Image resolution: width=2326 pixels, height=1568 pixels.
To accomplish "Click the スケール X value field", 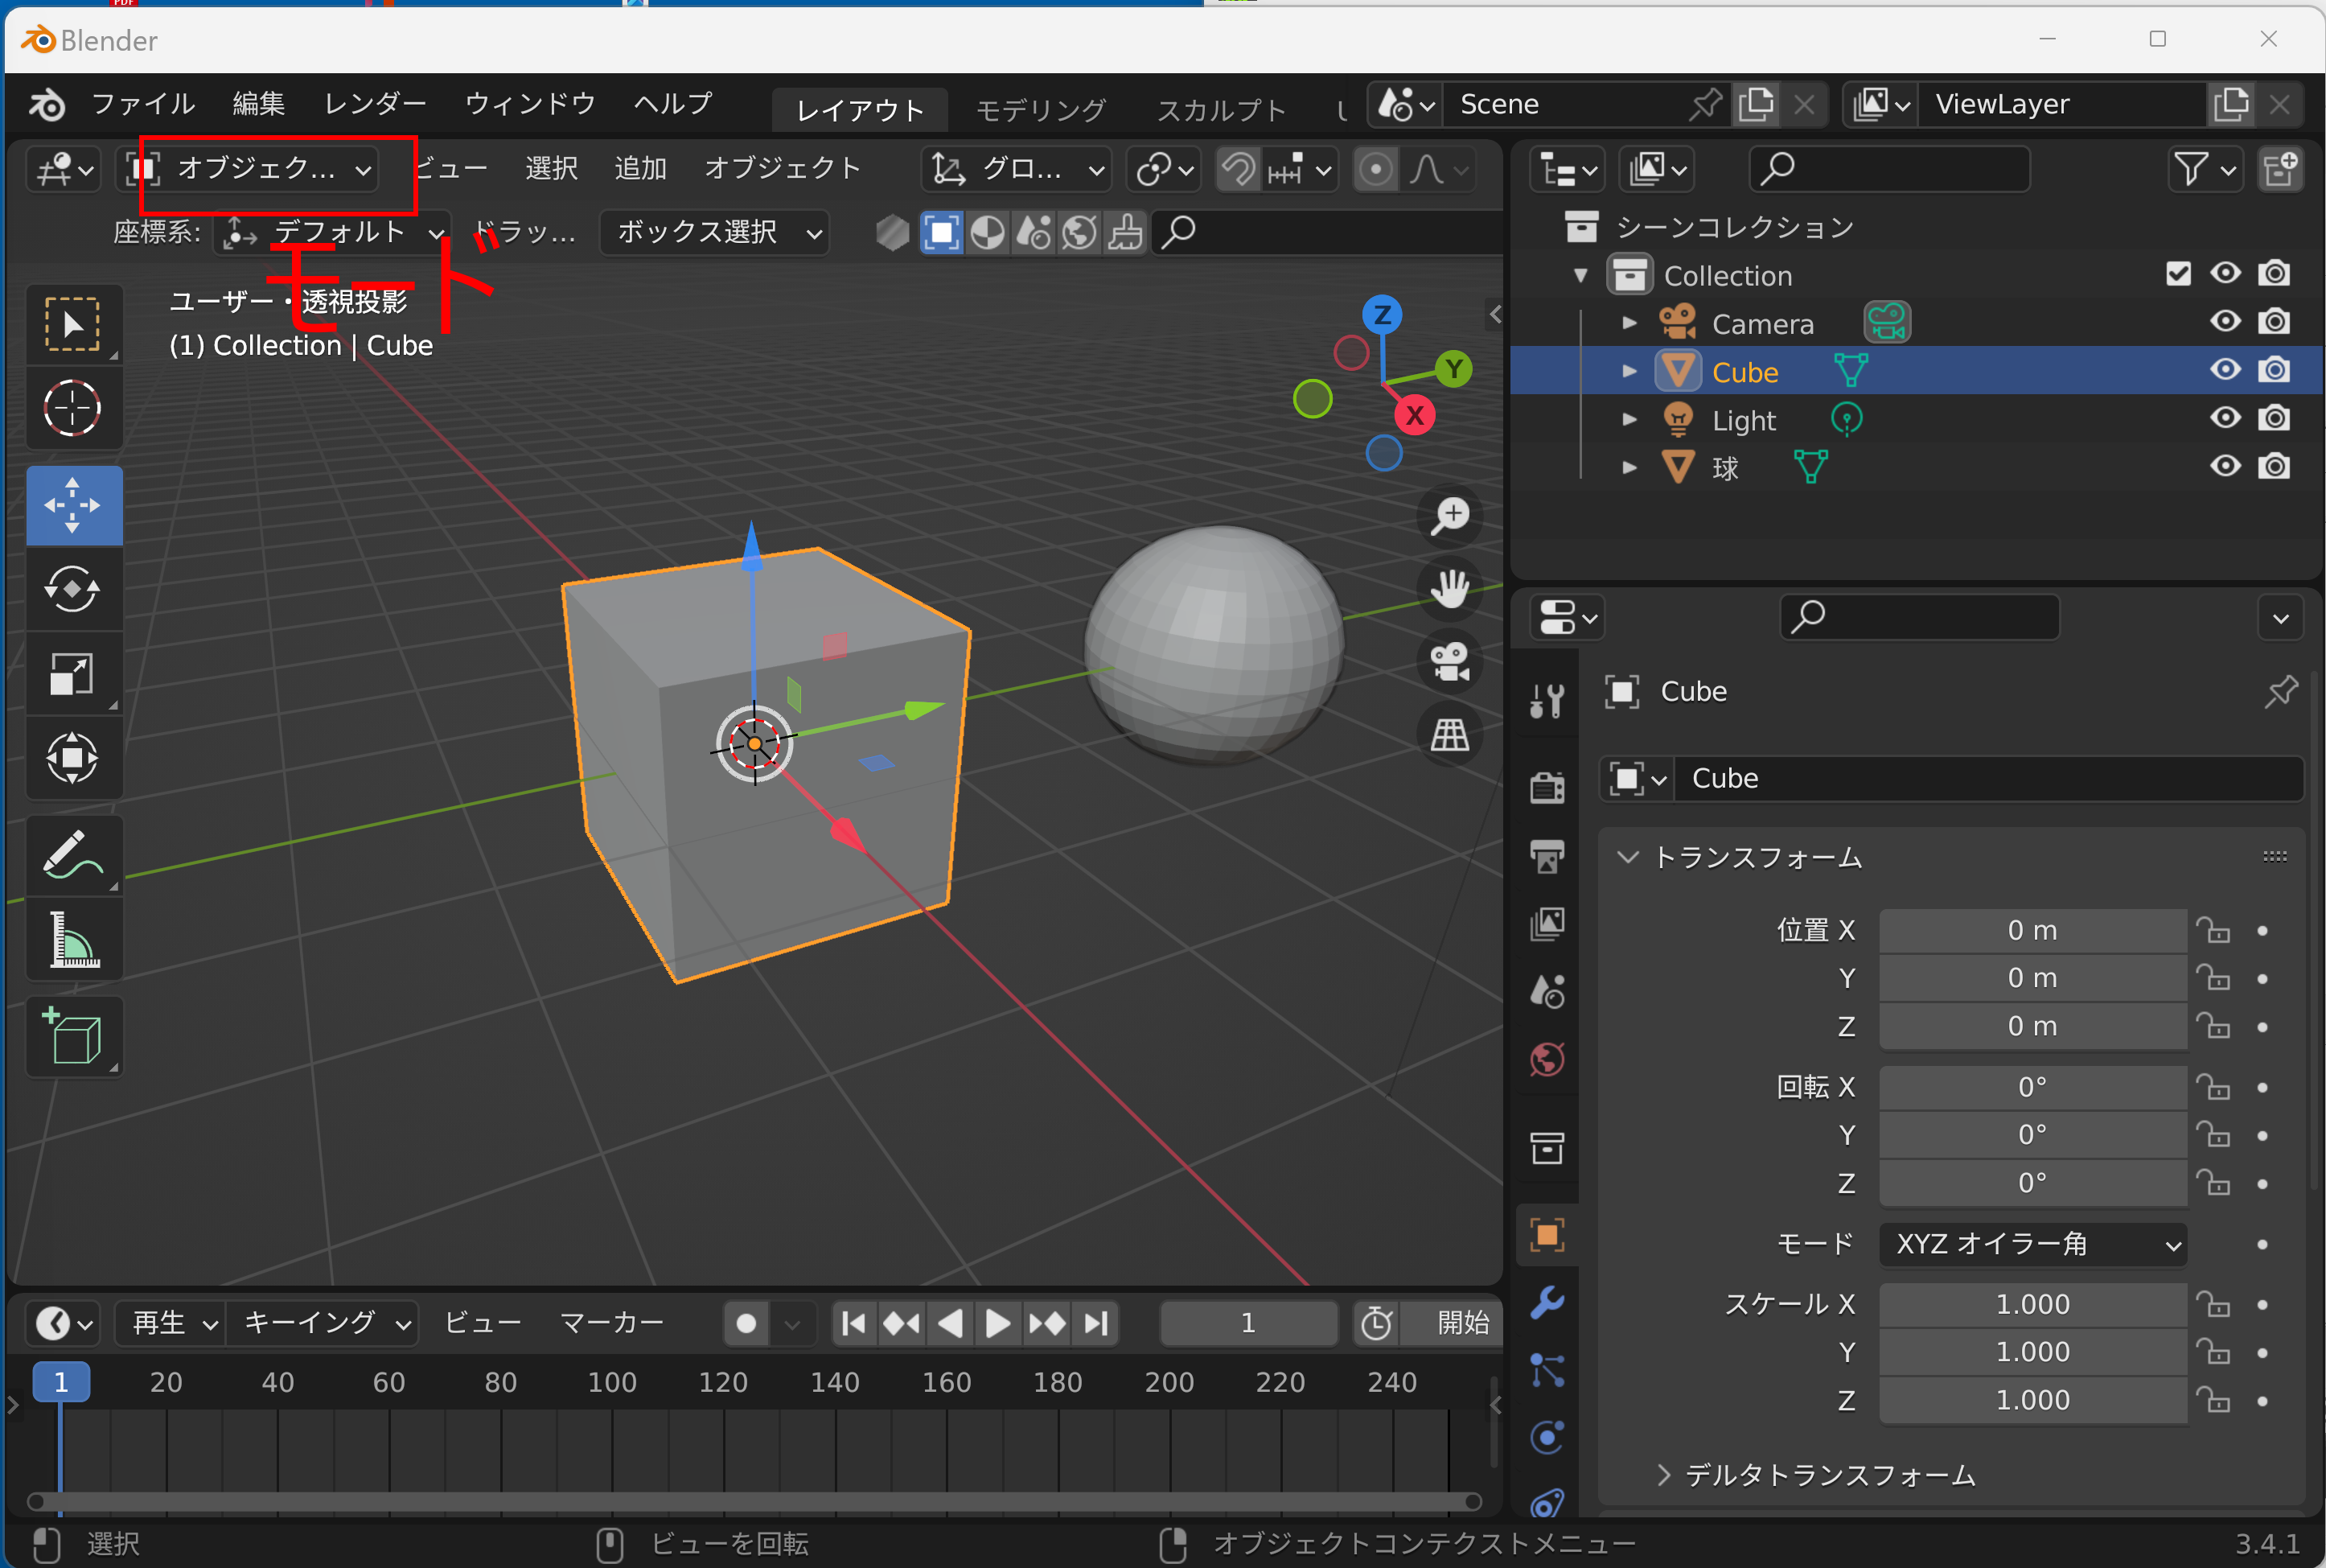I will pos(2033,1304).
